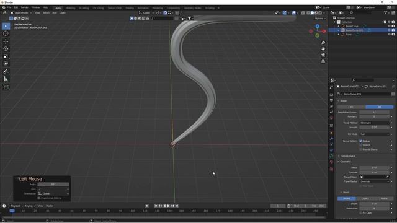
Task: Choose the Object bevel mode
Action: click(365, 199)
